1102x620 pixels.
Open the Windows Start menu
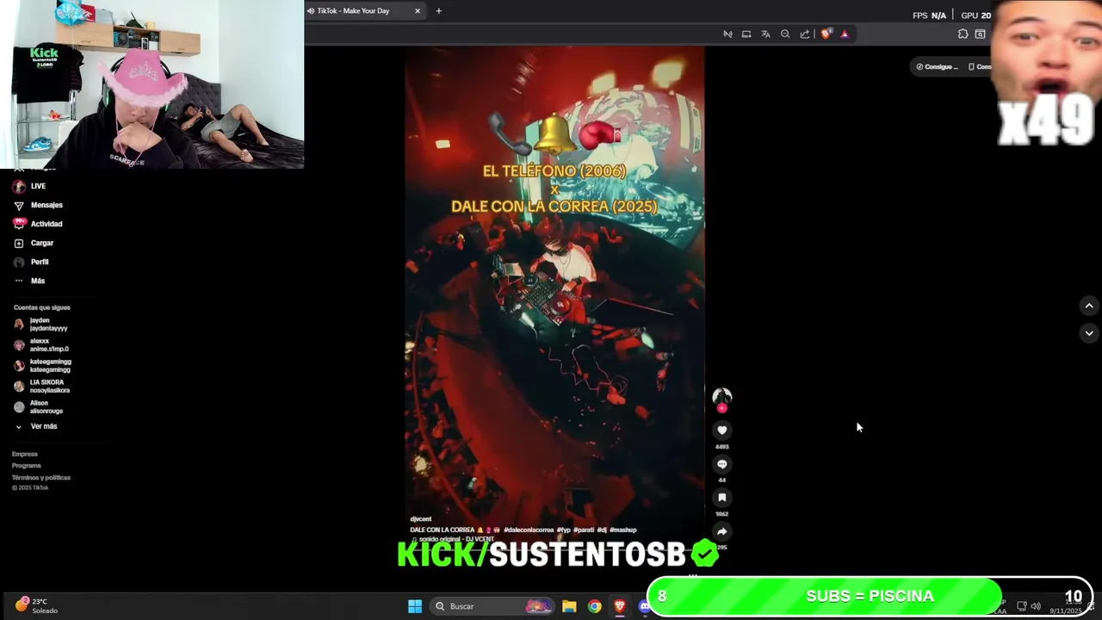click(415, 606)
